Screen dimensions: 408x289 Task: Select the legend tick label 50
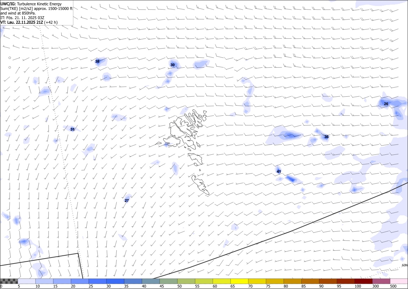coord(179,286)
